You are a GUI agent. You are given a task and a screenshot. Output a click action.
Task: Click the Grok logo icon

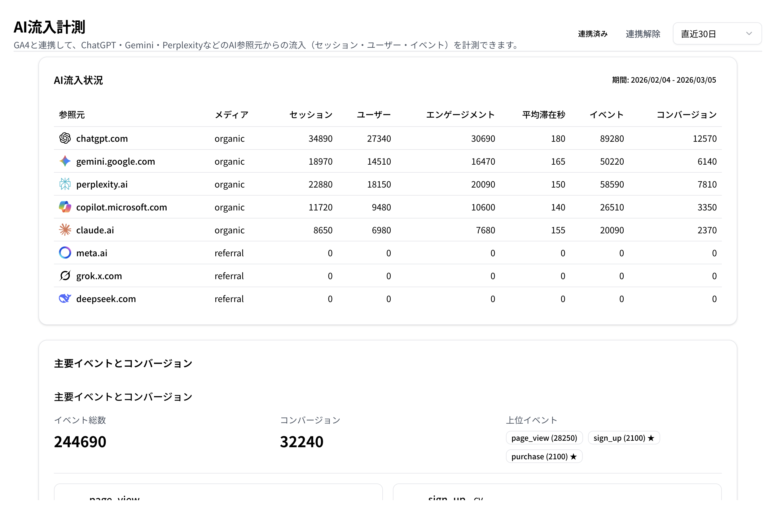tap(65, 275)
